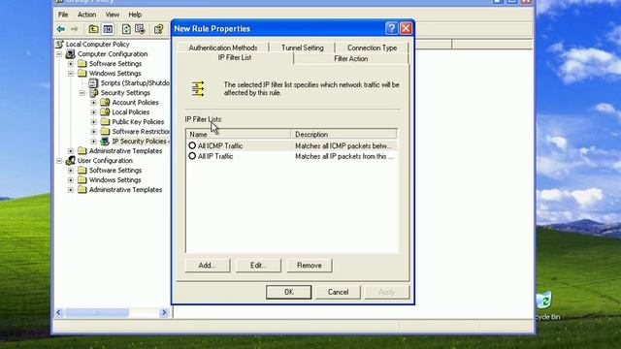Click the Local Policies folder icon

(105, 112)
